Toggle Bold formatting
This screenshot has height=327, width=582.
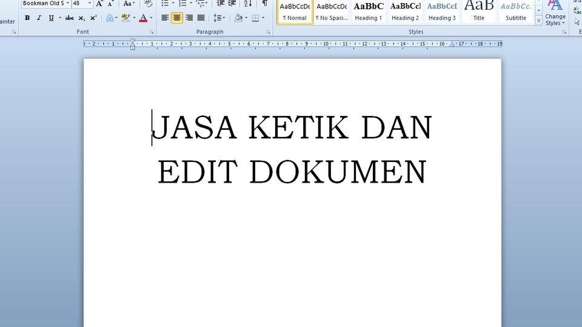tap(27, 18)
